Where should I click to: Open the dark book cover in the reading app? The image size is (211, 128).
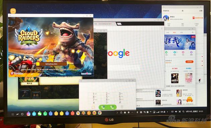(x=175, y=78)
